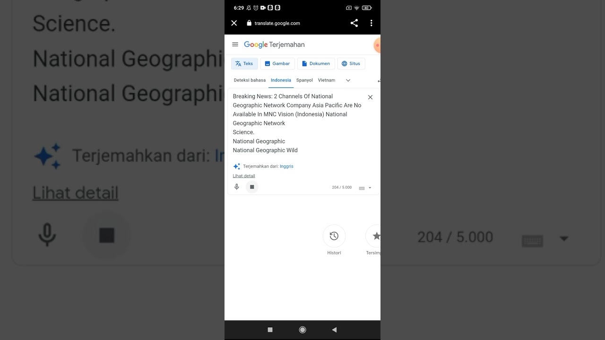This screenshot has height=340, width=605.
Task: Tap the translate.google.com address bar
Action: 277,23
